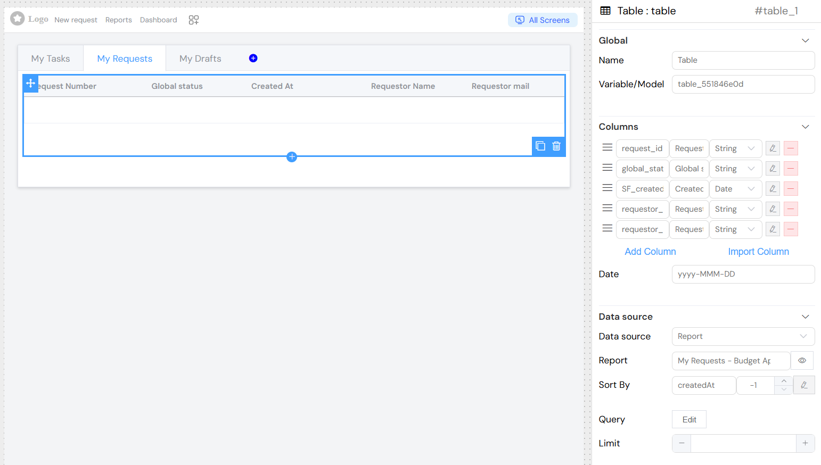Switch to the My Tasks tab
The image size is (821, 465).
coord(51,59)
